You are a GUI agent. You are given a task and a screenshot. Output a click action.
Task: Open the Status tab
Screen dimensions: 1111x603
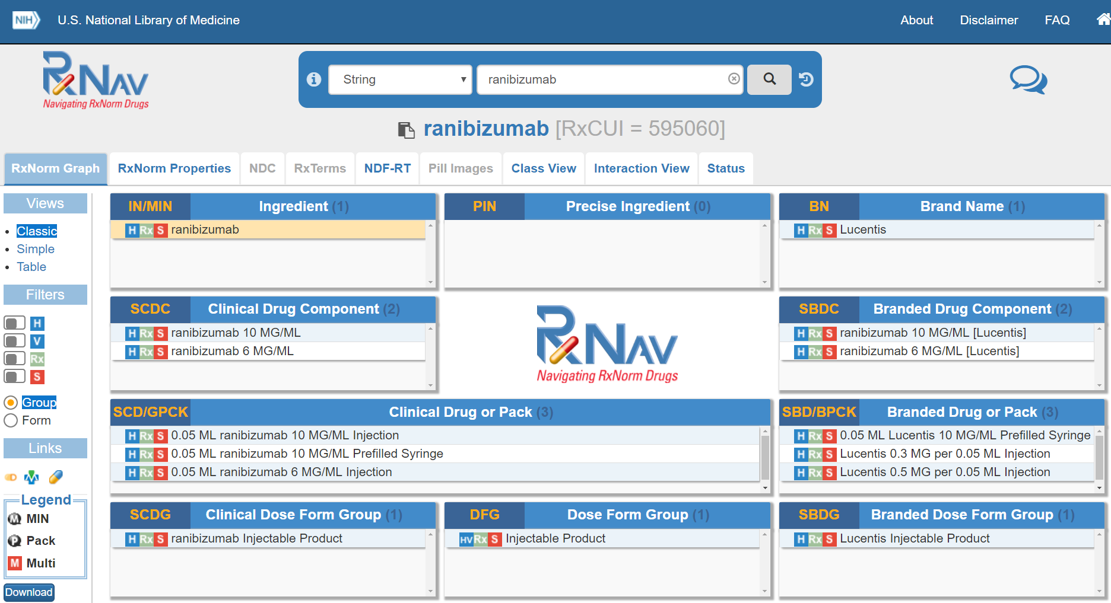[726, 168]
